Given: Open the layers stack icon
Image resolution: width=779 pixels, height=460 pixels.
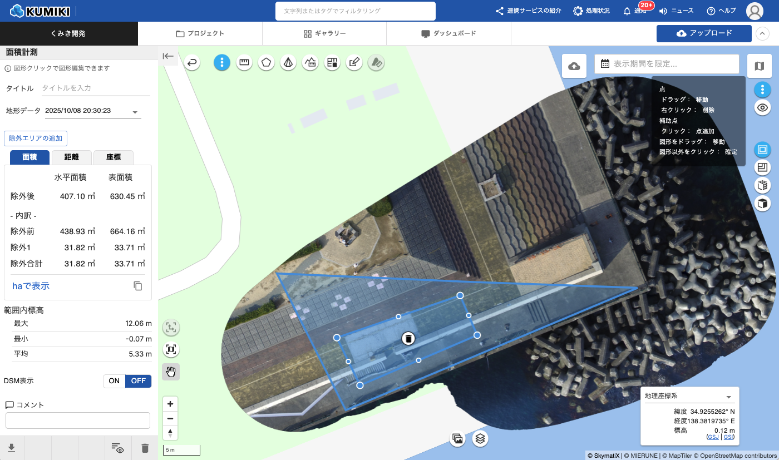Looking at the screenshot, I should [x=481, y=438].
